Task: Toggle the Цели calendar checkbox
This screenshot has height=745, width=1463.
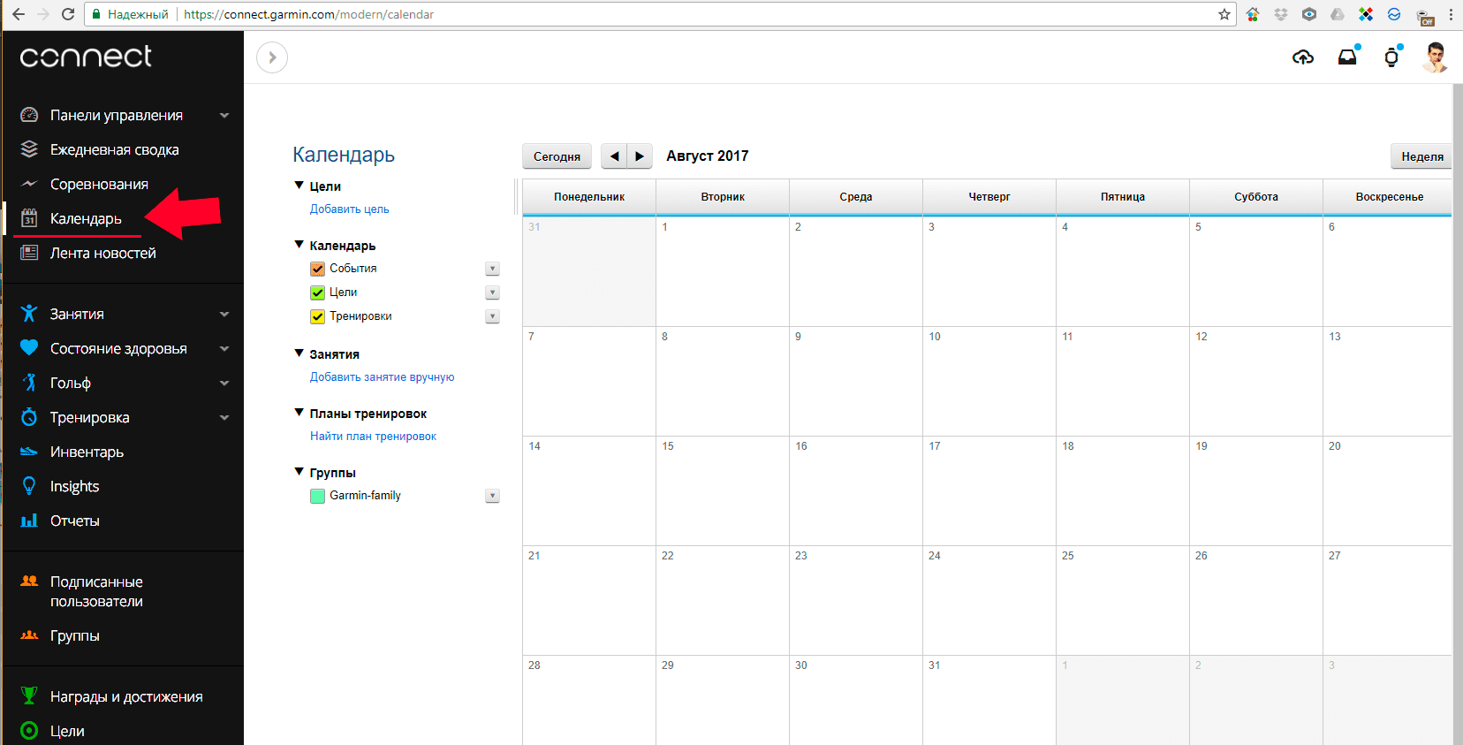Action: tap(317, 293)
